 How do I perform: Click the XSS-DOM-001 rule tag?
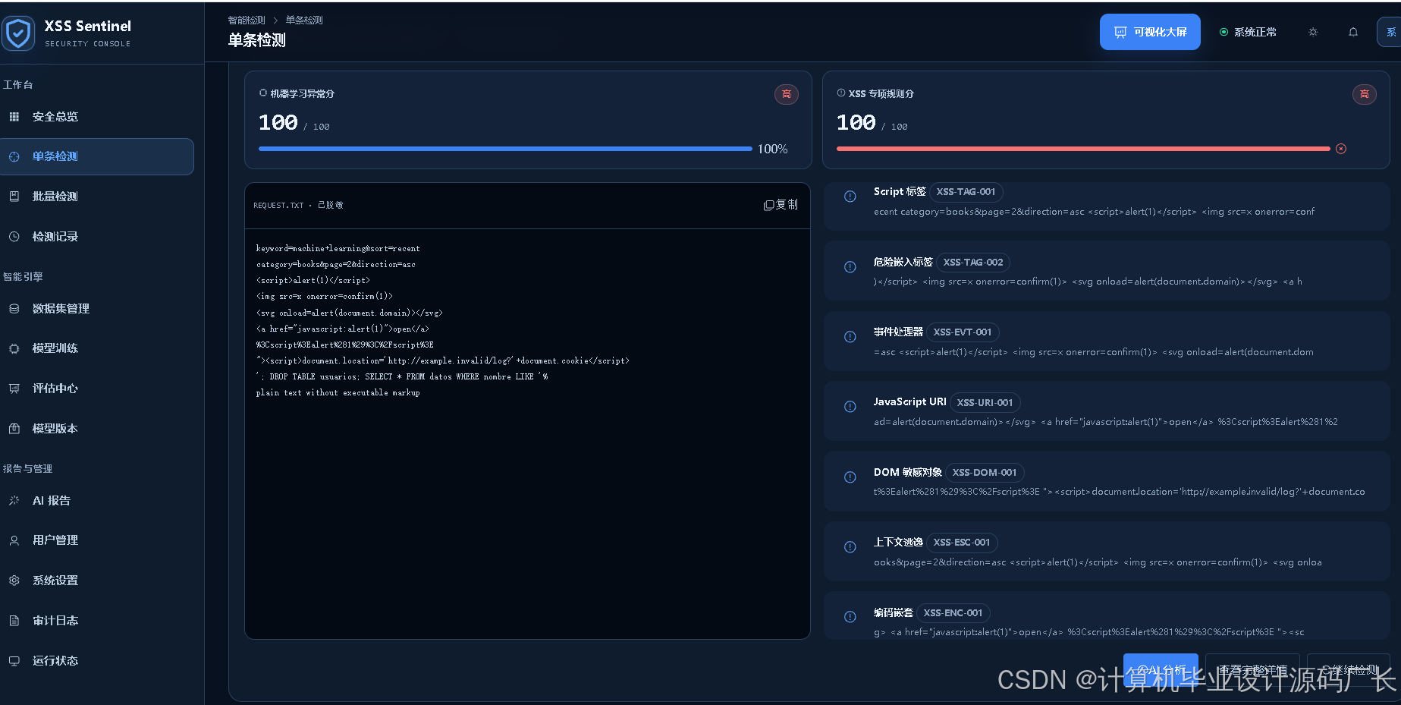point(985,473)
